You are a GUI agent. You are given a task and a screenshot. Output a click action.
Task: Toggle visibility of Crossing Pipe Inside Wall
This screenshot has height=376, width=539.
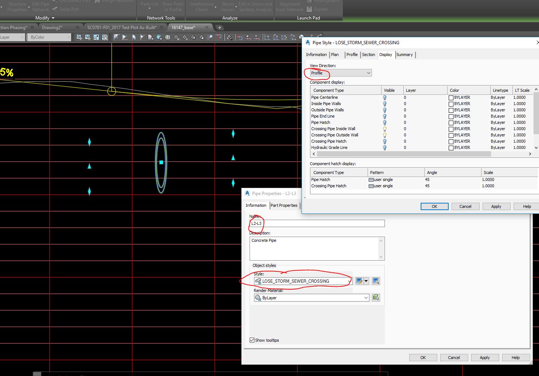coord(385,129)
